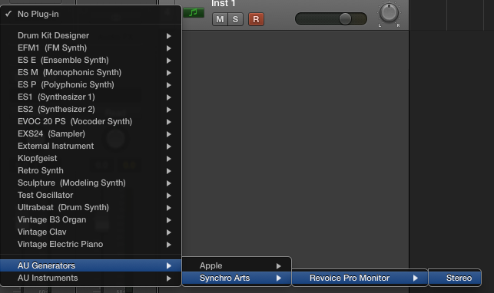Choose the Klopfgeist instrument
This screenshot has width=494, height=293.
click(91, 158)
